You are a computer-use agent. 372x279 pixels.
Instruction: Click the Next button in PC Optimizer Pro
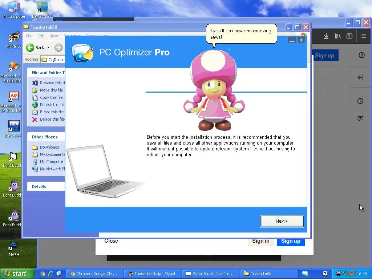point(282,221)
